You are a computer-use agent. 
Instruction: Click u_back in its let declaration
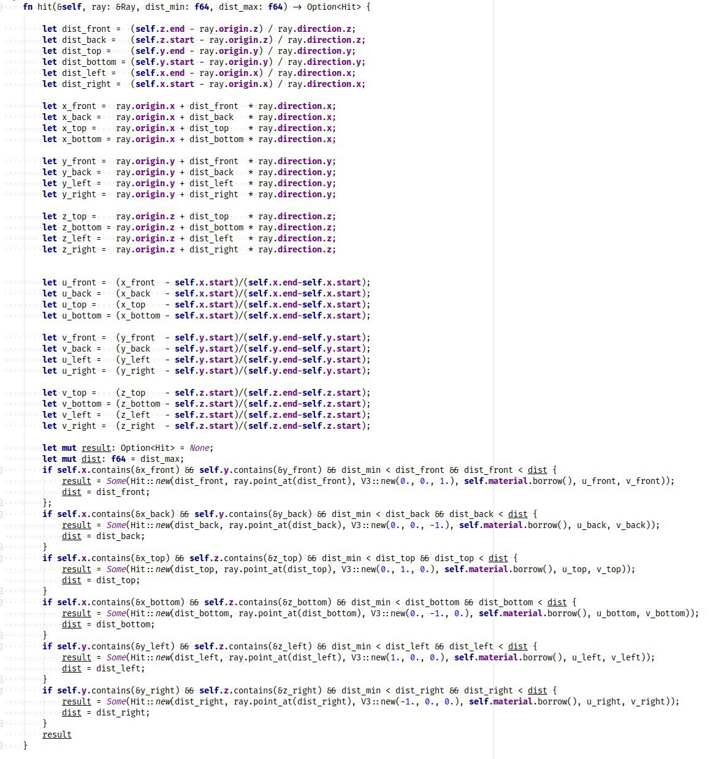[x=77, y=293]
